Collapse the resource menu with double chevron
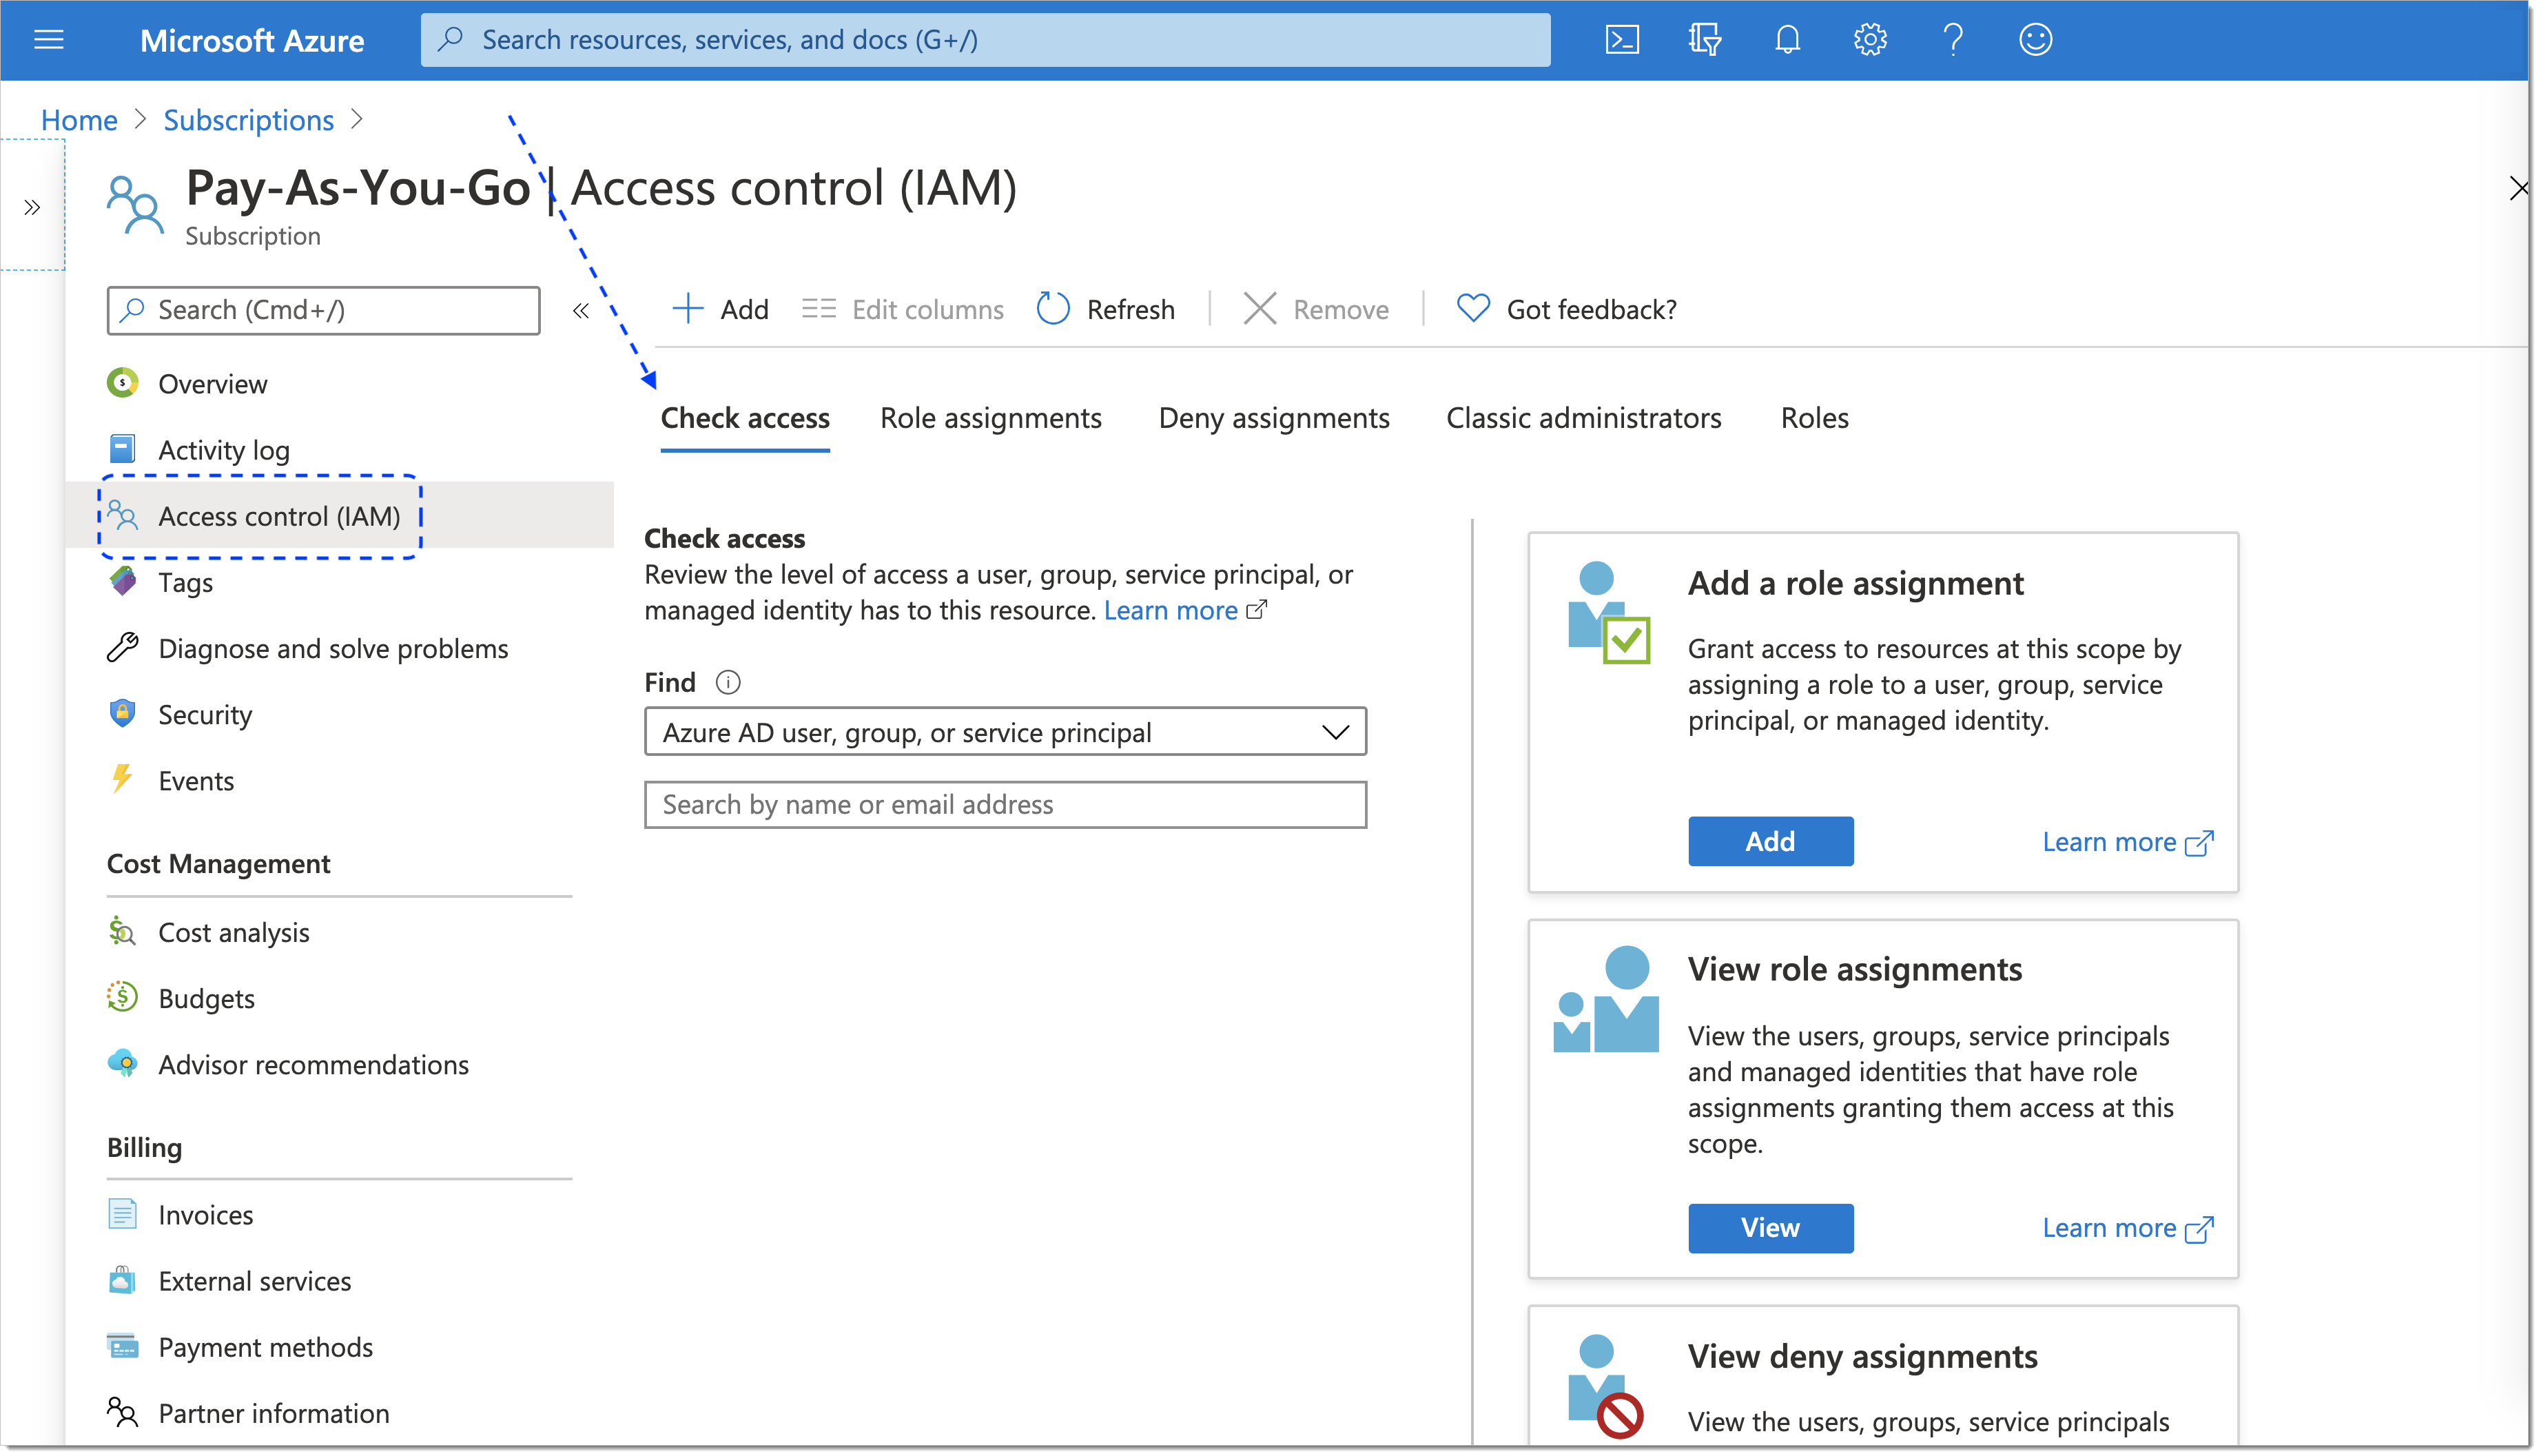The width and height of the screenshot is (2539, 1456). click(x=581, y=310)
